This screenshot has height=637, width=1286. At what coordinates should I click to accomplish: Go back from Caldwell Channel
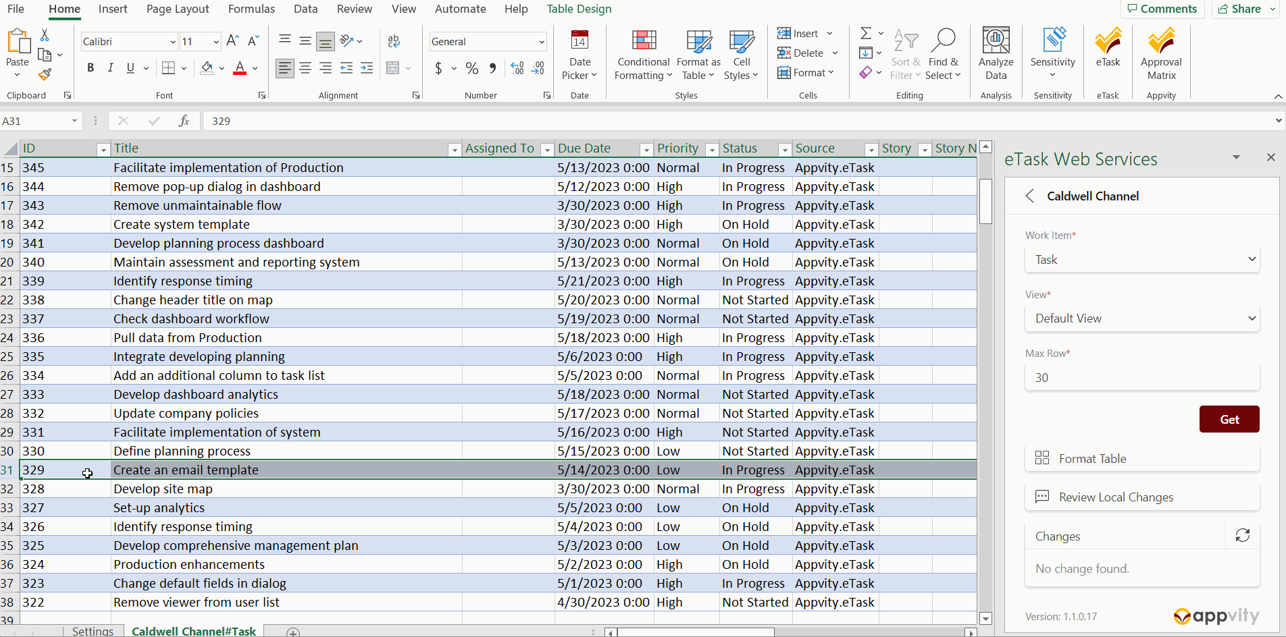[x=1030, y=196]
